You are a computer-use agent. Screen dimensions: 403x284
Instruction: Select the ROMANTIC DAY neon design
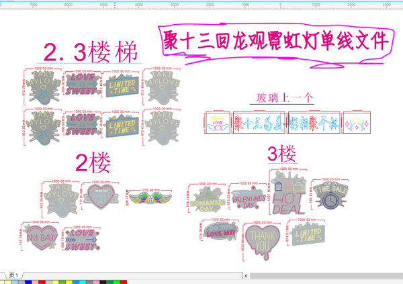point(208,199)
